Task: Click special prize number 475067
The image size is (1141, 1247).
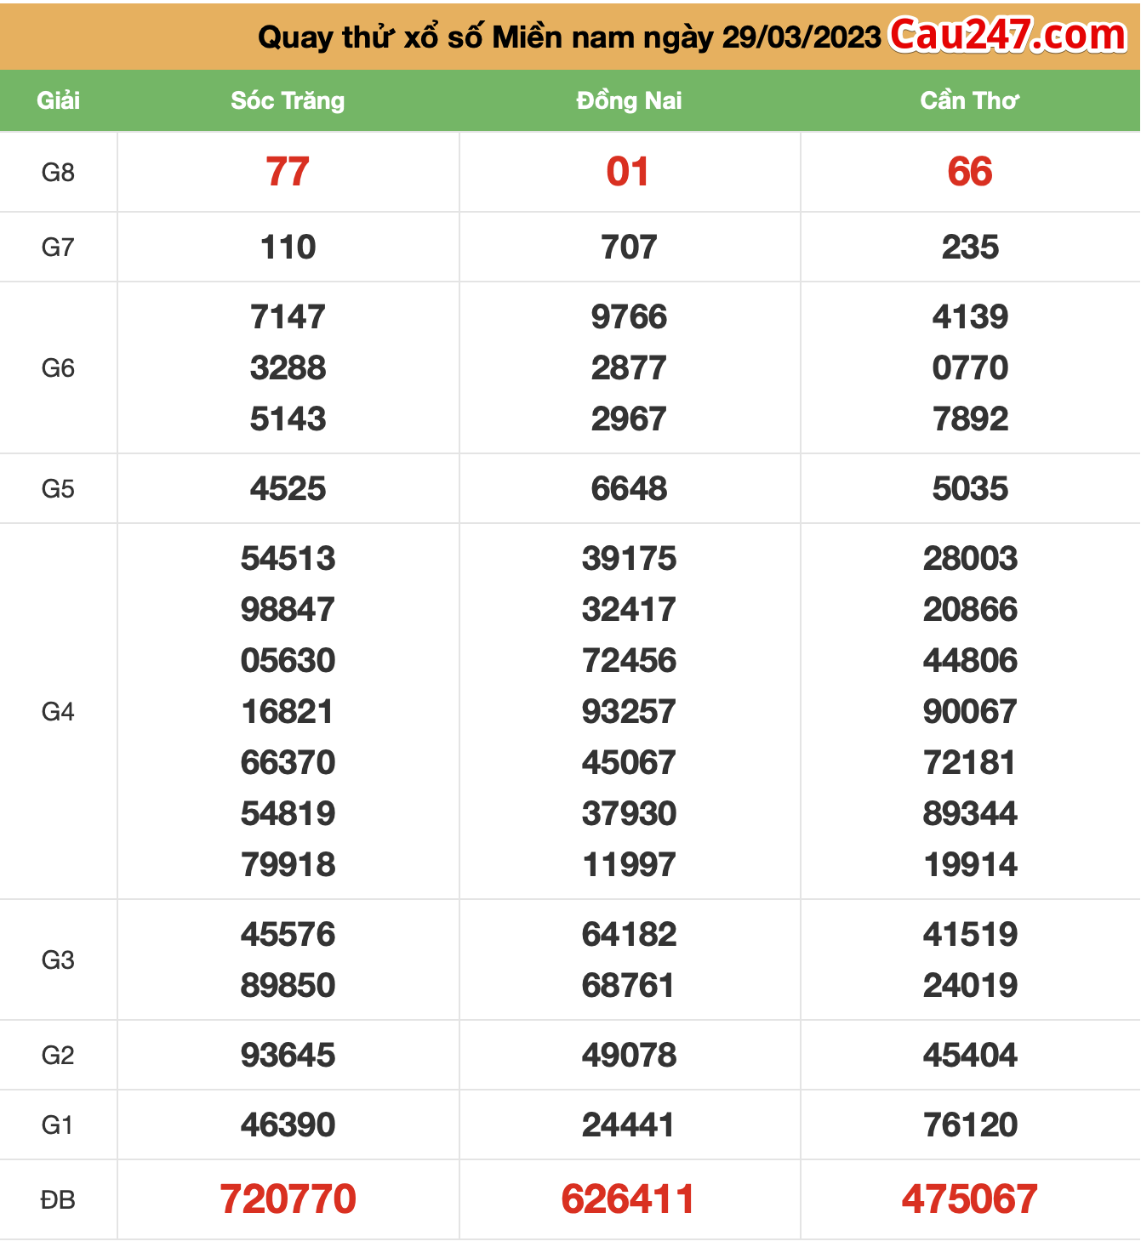Action: (x=970, y=1199)
